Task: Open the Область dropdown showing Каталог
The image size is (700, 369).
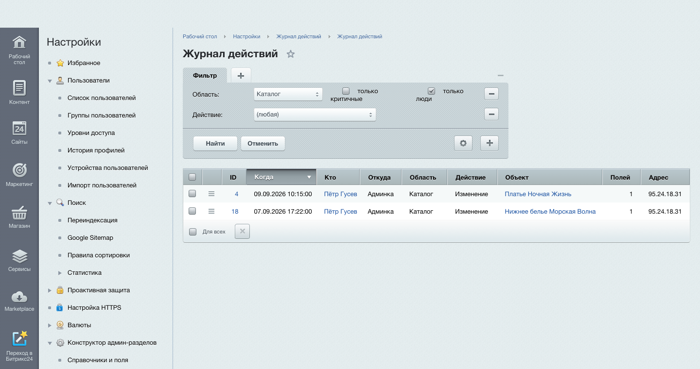Action: click(288, 94)
